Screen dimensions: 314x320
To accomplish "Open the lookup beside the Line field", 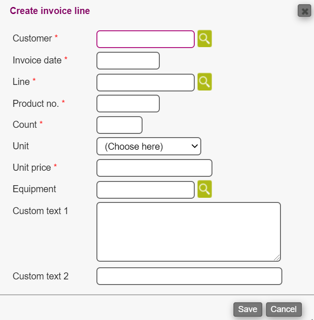I will pyautogui.click(x=205, y=82).
